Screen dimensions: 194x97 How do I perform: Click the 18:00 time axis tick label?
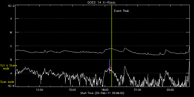[x=105, y=90]
